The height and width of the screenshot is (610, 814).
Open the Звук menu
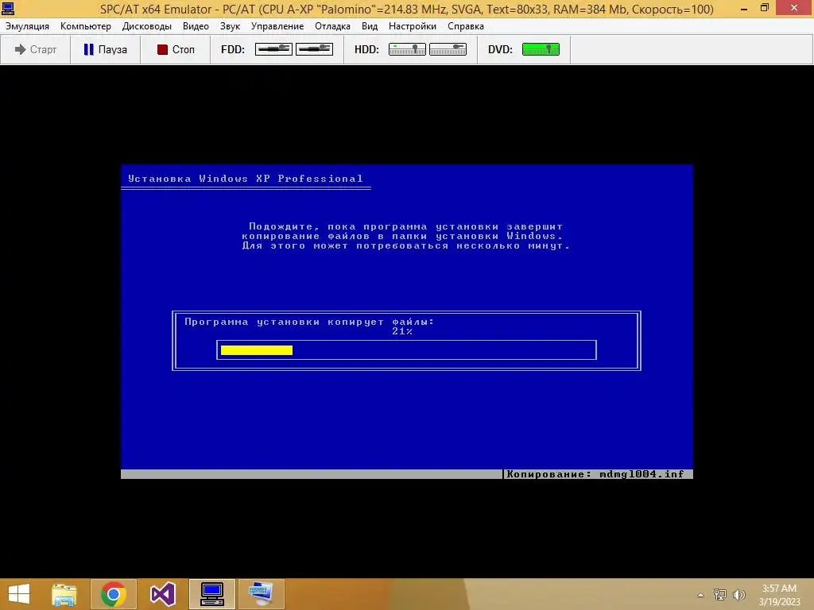[230, 26]
